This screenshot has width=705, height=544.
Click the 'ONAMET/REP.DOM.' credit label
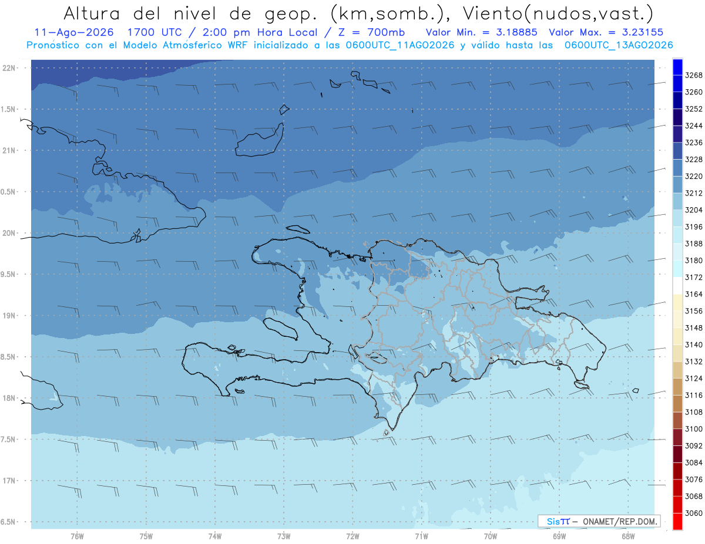coord(619,521)
